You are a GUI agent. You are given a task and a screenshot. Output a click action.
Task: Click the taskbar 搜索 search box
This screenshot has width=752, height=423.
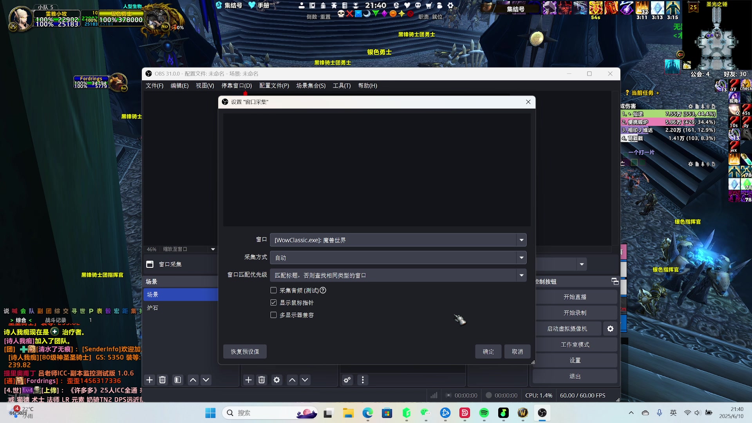[x=270, y=413]
